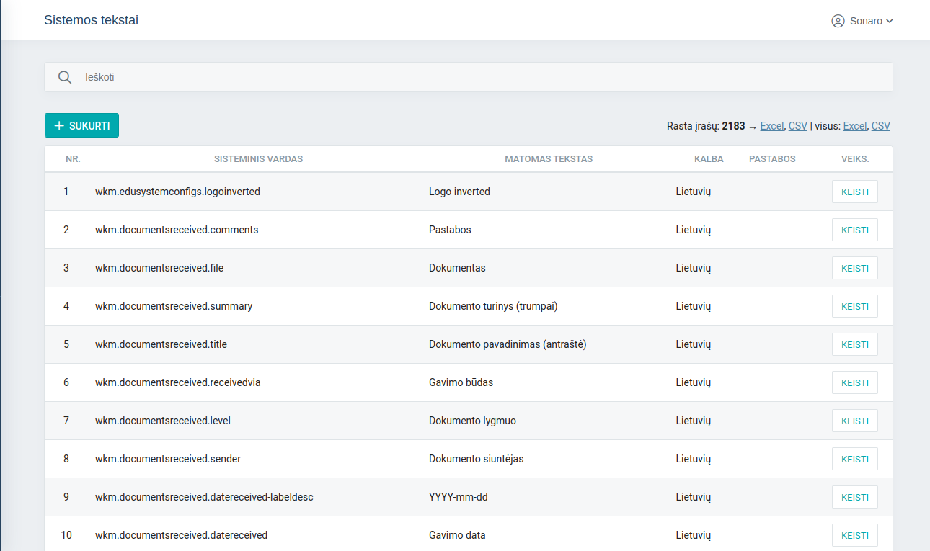The width and height of the screenshot is (930, 551).
Task: Download found records as Excel
Action: click(x=771, y=126)
